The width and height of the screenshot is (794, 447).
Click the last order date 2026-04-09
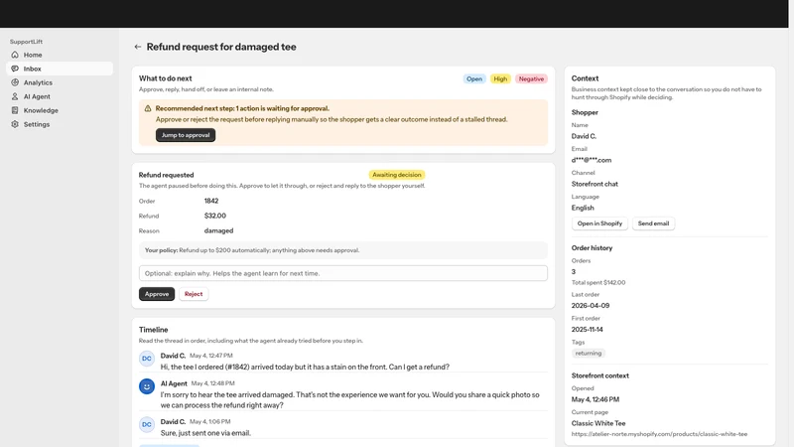(x=591, y=306)
